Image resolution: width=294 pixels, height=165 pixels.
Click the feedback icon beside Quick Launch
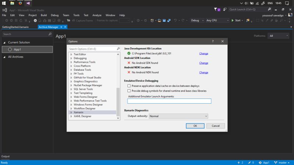225,10
